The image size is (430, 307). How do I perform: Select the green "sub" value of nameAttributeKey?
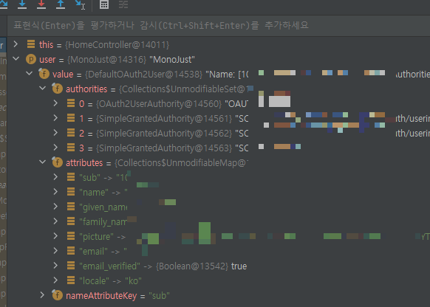click(159, 296)
